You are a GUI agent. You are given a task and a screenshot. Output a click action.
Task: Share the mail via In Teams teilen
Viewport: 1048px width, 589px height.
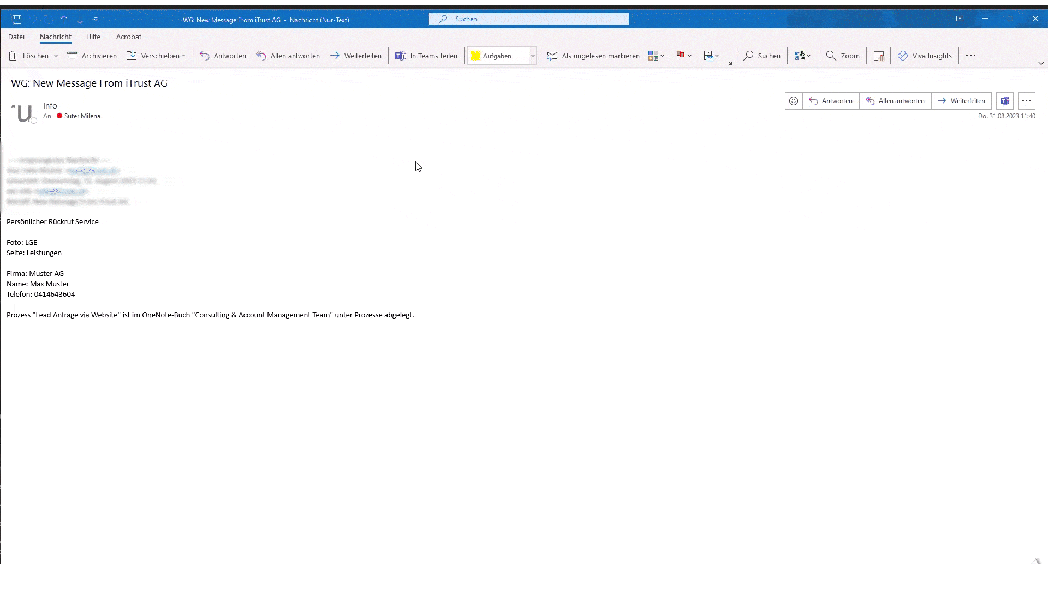pyautogui.click(x=426, y=56)
